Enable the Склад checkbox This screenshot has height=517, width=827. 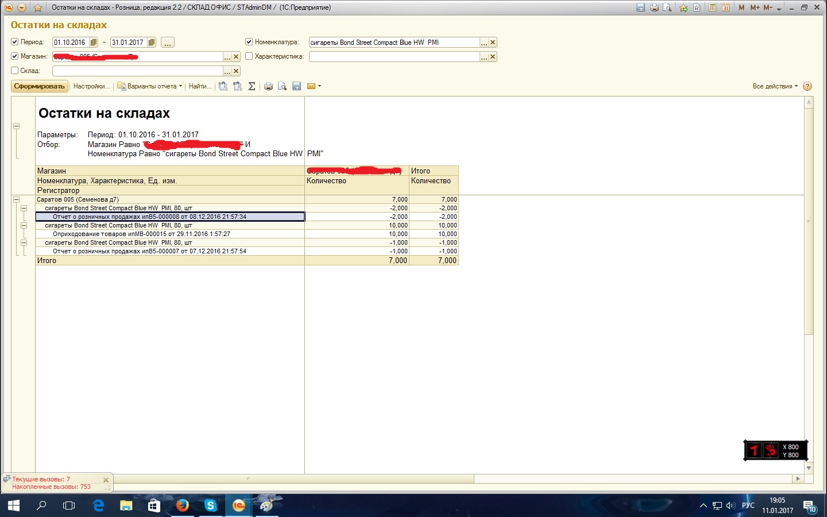point(15,71)
